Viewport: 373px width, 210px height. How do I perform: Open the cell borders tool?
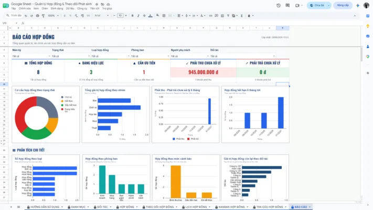[164, 16]
